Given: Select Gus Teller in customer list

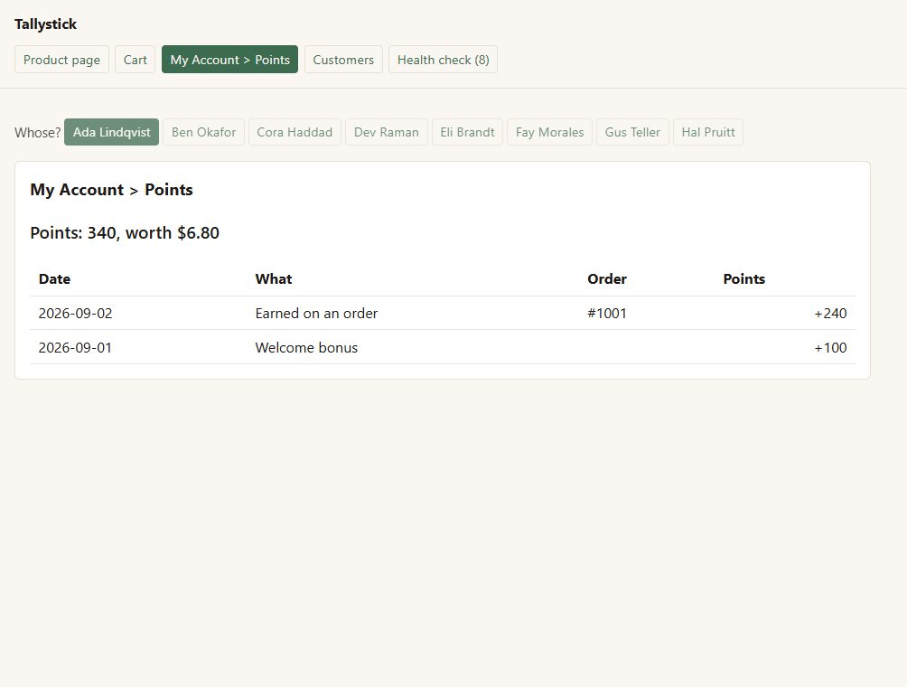Looking at the screenshot, I should pyautogui.click(x=632, y=132).
